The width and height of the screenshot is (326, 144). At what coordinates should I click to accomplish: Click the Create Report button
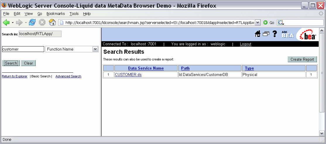pos(302,59)
